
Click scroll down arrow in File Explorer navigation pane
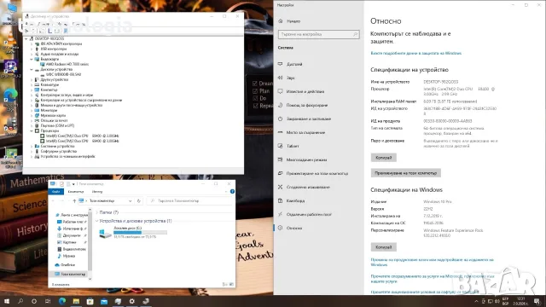click(x=90, y=279)
